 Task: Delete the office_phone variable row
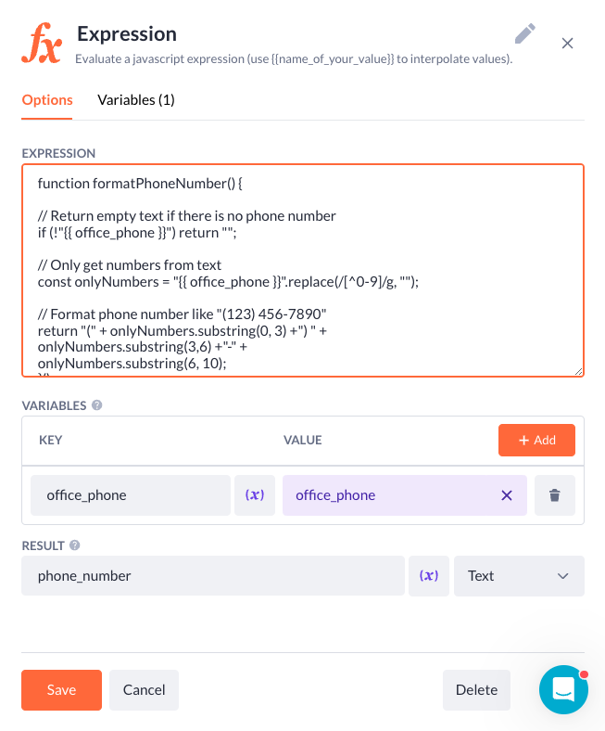tap(555, 495)
